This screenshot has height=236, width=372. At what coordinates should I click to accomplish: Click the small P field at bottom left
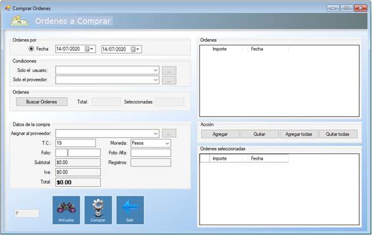(x=27, y=213)
